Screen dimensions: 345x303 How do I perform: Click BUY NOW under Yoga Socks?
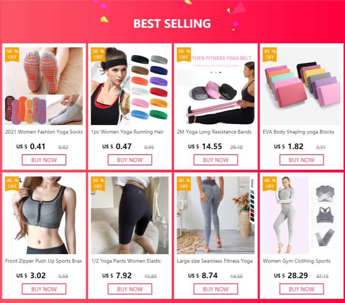pos(44,160)
